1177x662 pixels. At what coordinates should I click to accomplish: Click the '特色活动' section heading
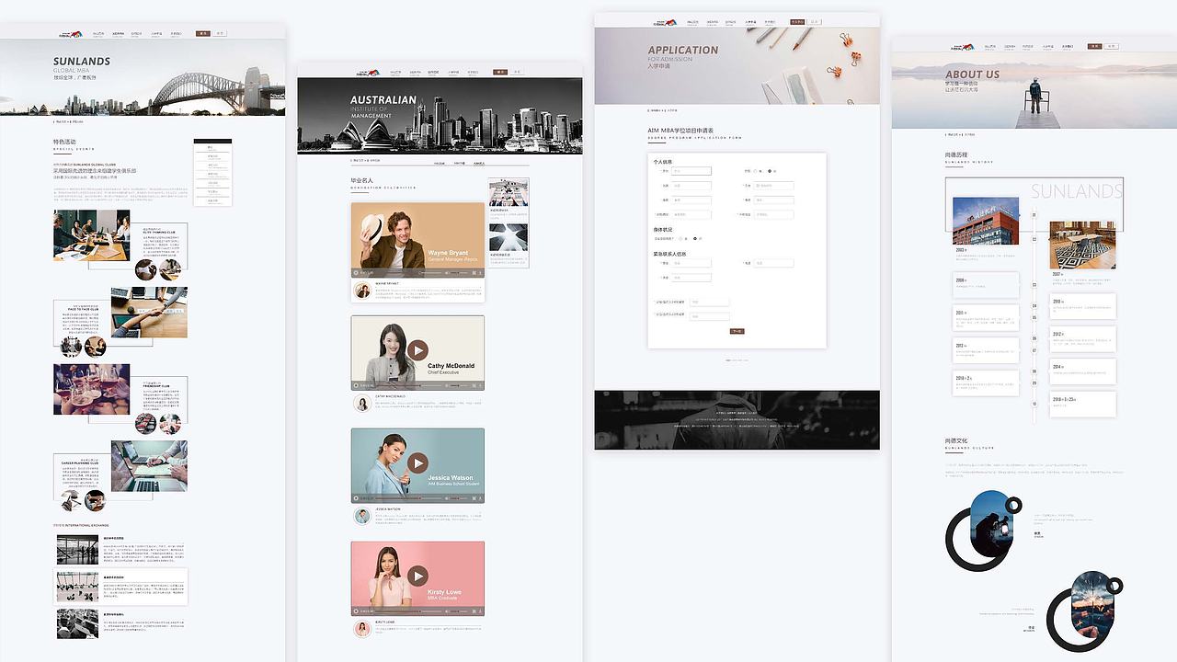(64, 142)
